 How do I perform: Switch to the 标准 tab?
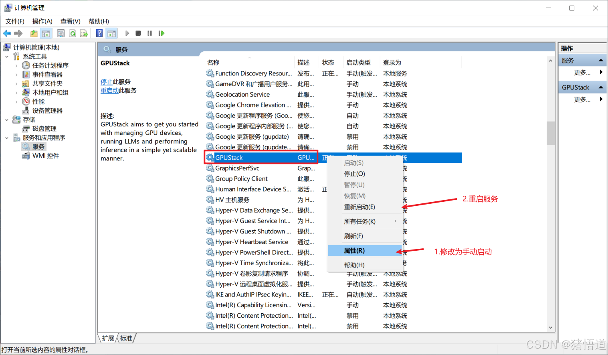click(126, 338)
